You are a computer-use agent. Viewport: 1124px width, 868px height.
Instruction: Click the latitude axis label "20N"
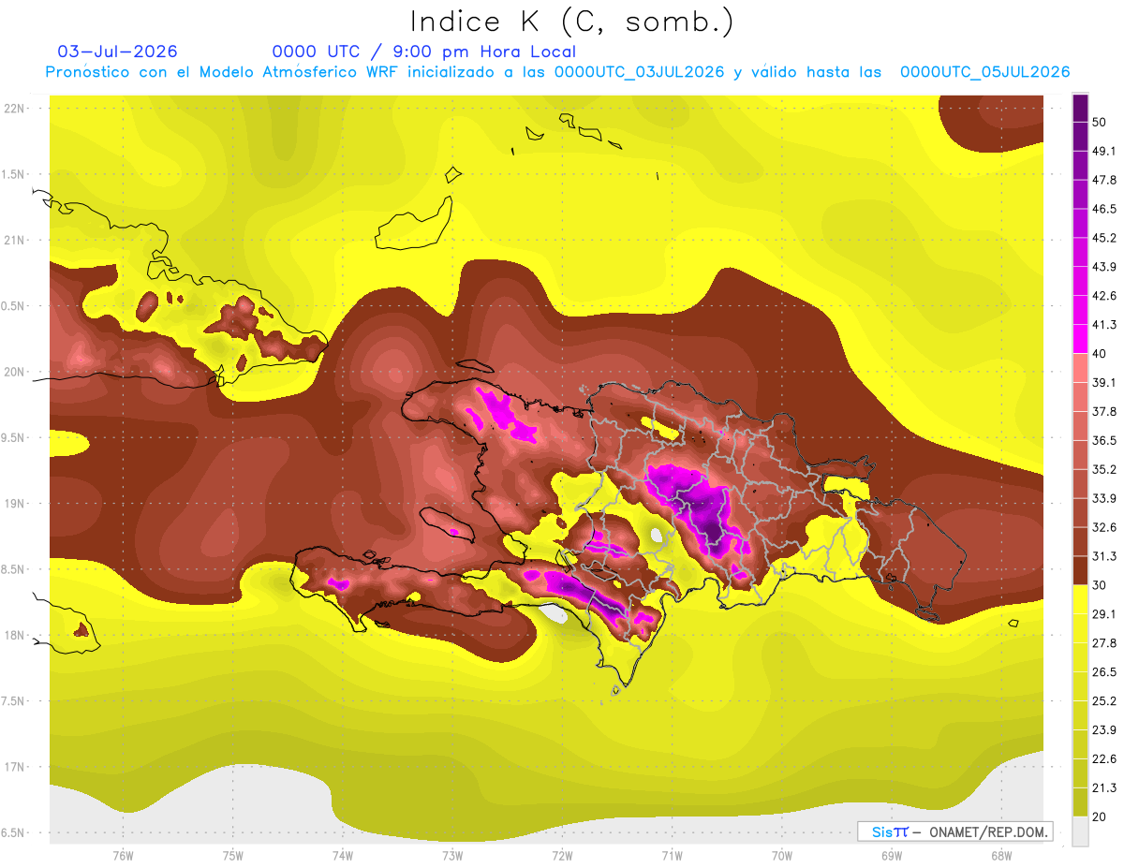(15, 372)
